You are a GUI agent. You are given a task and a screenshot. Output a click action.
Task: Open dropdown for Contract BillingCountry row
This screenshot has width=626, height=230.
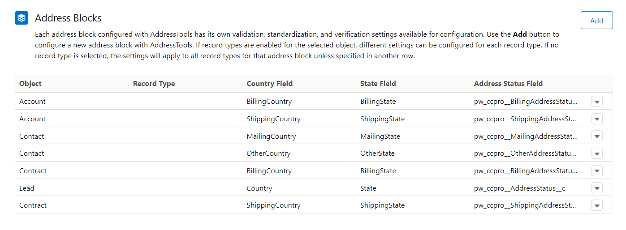click(597, 171)
